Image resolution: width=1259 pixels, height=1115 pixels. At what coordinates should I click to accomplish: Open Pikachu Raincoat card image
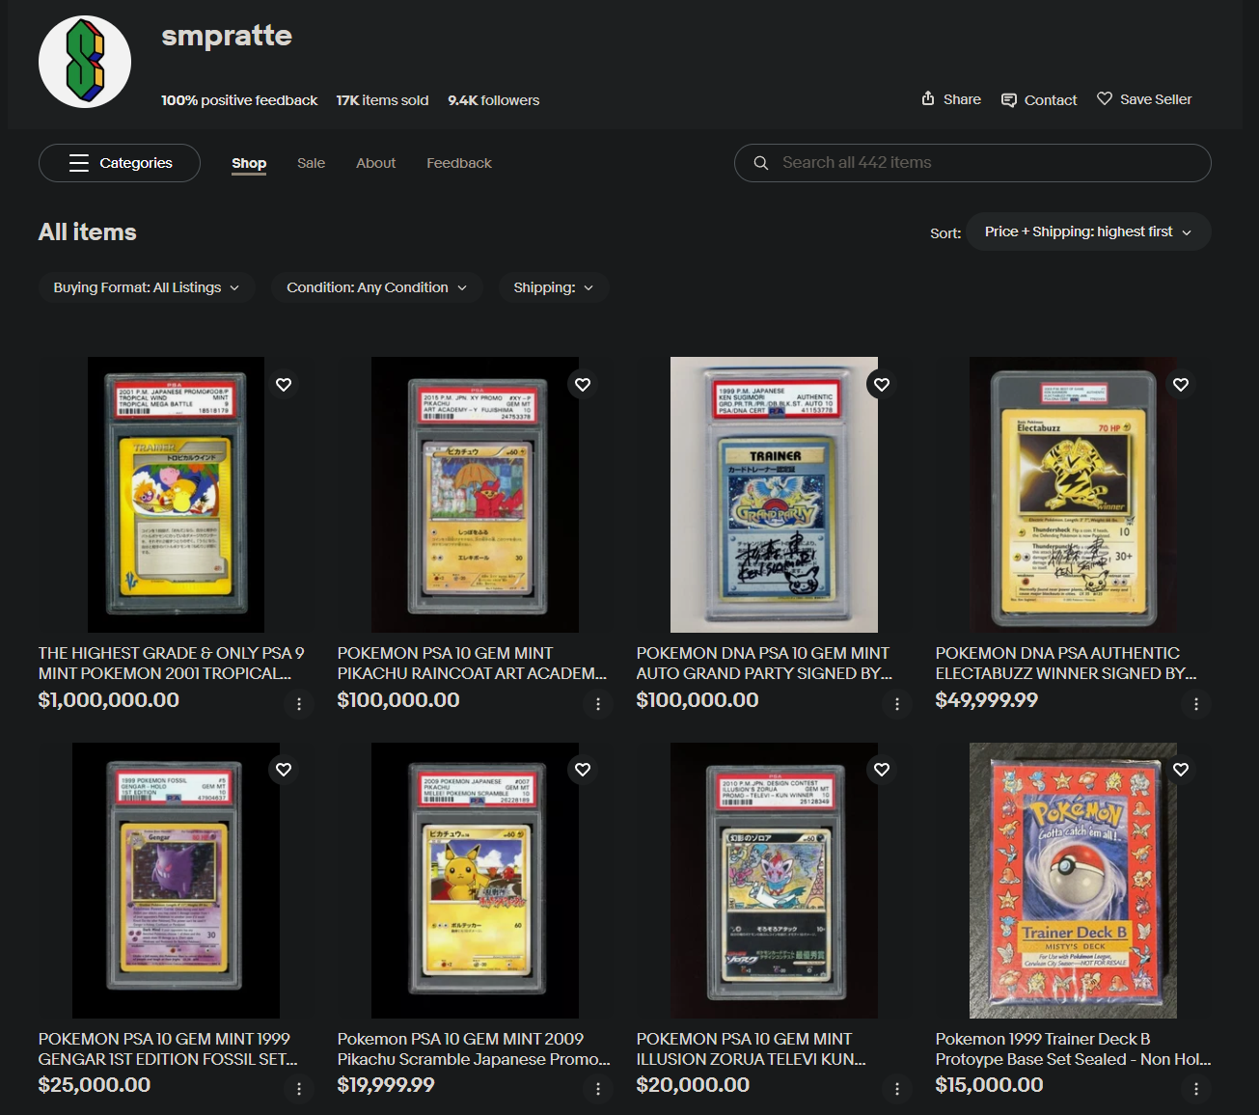(x=475, y=495)
